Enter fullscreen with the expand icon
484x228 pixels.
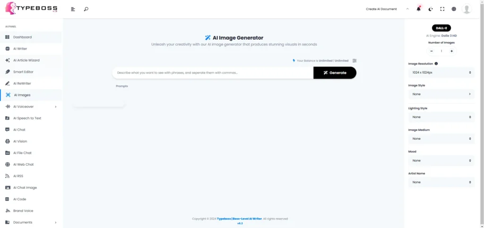coord(442,9)
